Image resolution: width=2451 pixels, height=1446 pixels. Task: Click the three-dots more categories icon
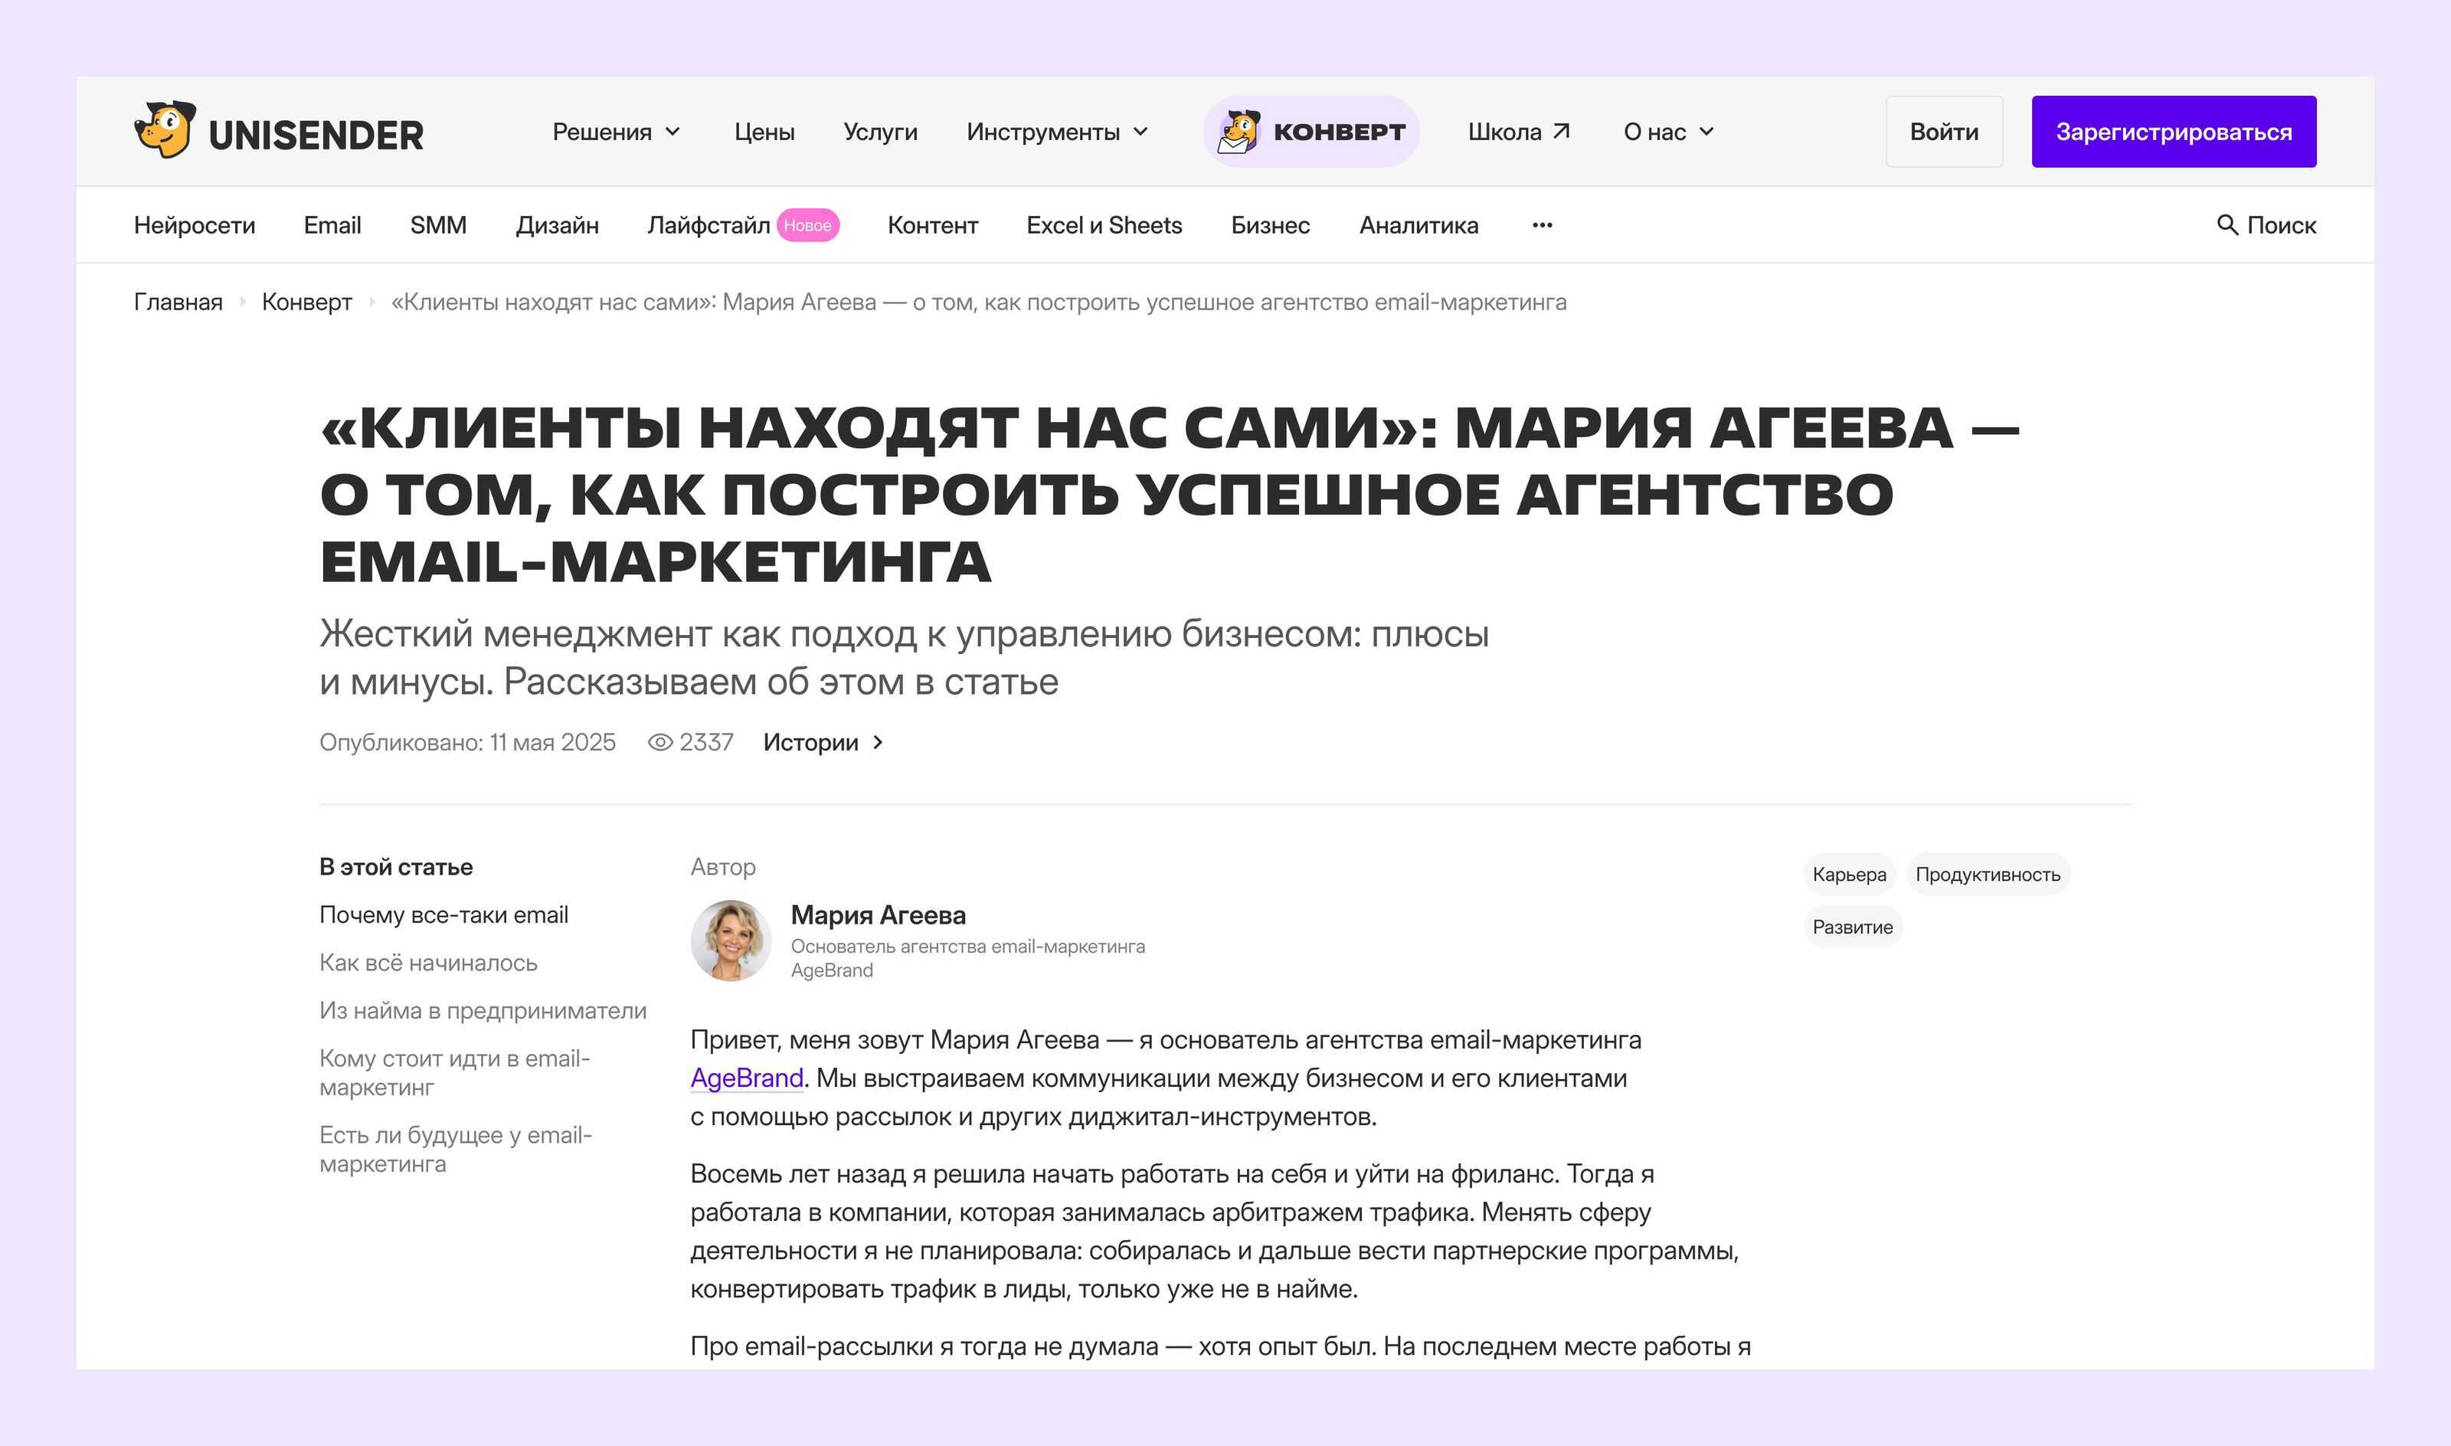click(1542, 225)
